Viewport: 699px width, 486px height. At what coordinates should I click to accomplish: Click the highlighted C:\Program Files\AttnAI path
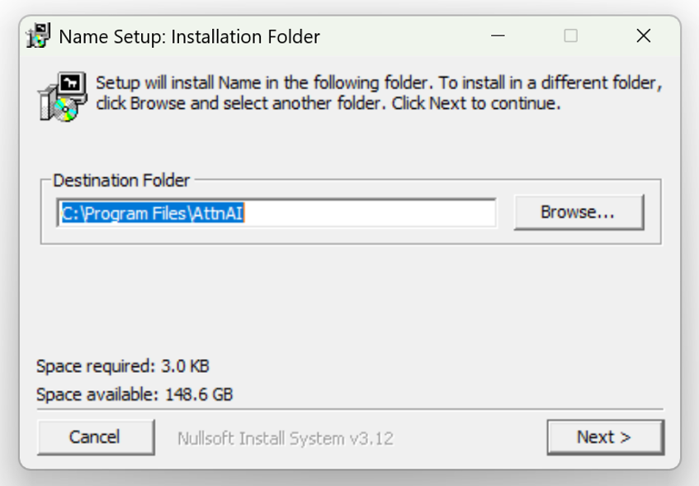[x=153, y=213]
